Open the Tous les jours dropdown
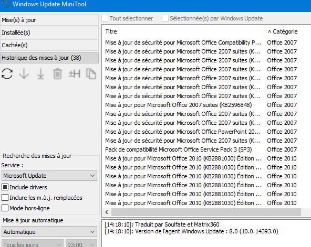Image resolution: width=311 pixels, height=247 pixels. click(x=33, y=244)
